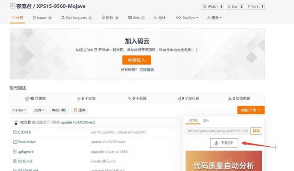
Task: Click the Watch button
Action: [x=210, y=6]
